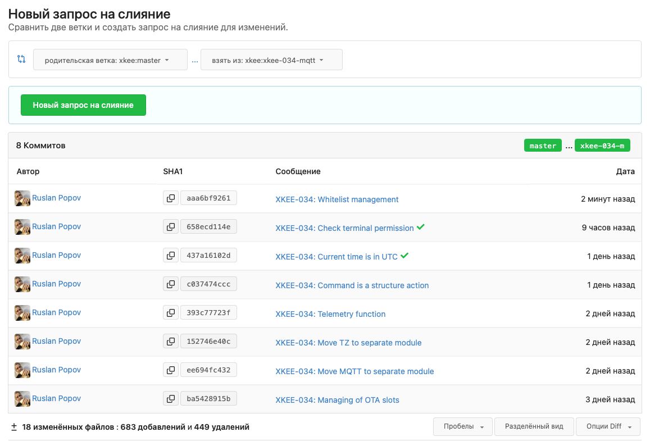Click '2 минут назад' date cell

tap(608, 199)
